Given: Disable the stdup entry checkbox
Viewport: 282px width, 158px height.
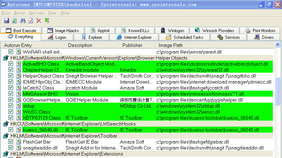Looking at the screenshot, I should click(11, 106).
